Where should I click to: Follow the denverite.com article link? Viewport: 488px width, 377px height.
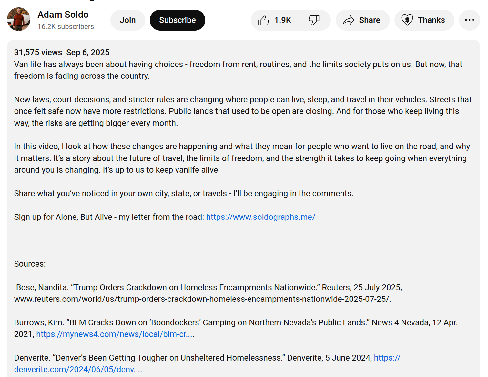pos(78,369)
